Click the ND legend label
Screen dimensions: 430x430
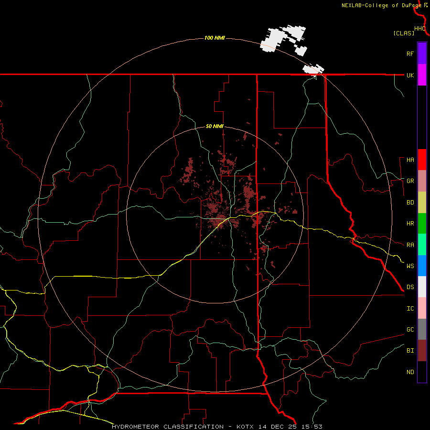(x=410, y=372)
